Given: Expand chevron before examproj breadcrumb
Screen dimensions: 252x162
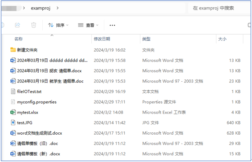Looking at the screenshot, I should (24, 8).
